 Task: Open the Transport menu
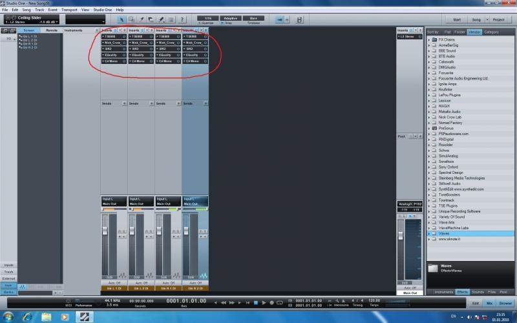pos(69,10)
